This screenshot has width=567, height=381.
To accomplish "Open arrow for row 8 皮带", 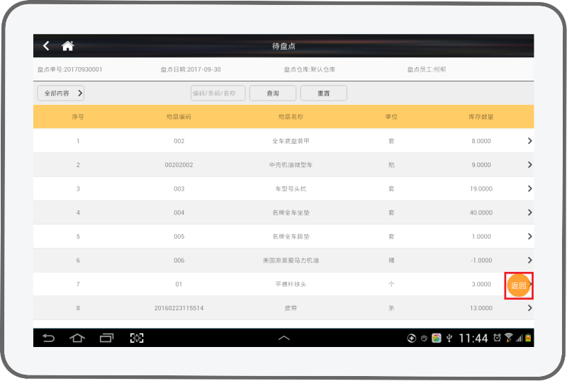I will 529,308.
